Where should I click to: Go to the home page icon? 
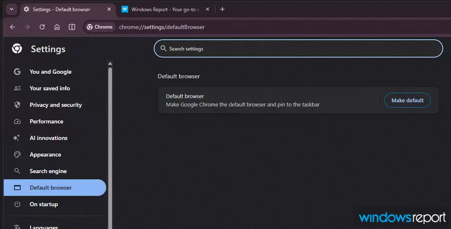[57, 27]
